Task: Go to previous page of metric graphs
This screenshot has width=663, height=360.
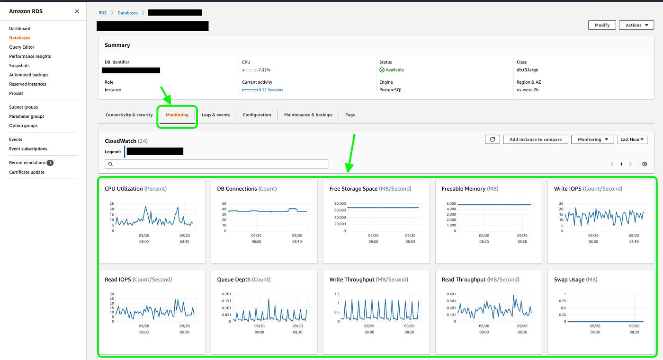Action: point(612,164)
